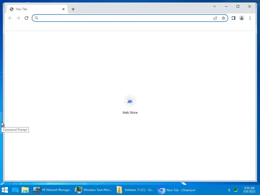
Task: Open File Explorer from the taskbar
Action: click(x=25, y=190)
